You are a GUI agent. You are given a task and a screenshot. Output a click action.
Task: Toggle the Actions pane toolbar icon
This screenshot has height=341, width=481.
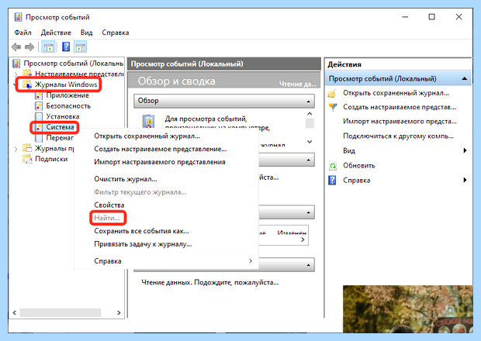(x=81, y=47)
